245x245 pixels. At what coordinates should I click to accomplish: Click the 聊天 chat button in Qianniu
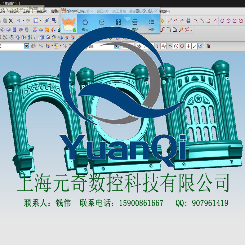[x=85, y=25]
